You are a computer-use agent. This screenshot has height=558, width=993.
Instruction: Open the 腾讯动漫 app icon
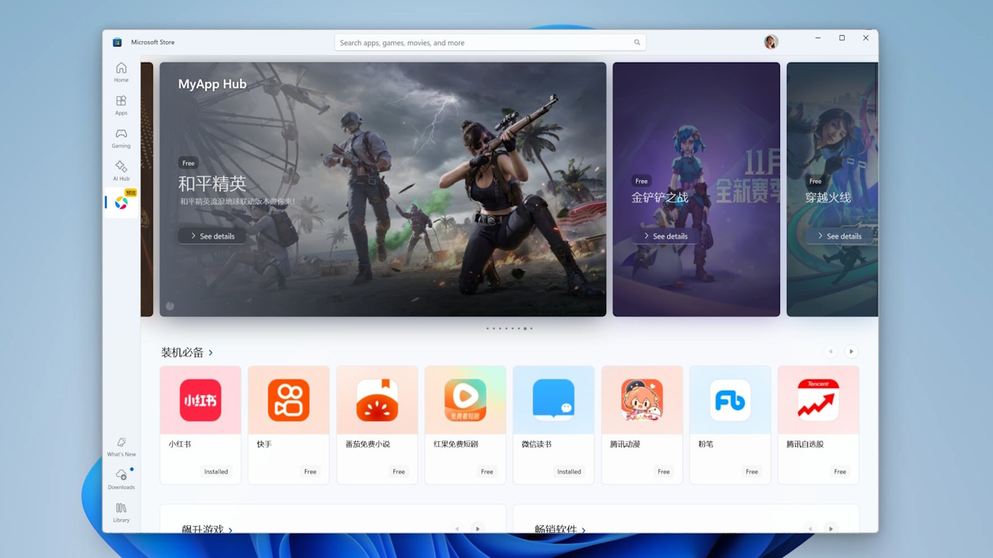point(642,400)
